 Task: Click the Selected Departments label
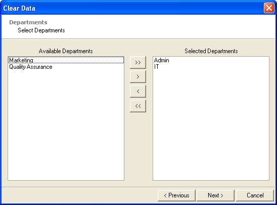[211, 51]
